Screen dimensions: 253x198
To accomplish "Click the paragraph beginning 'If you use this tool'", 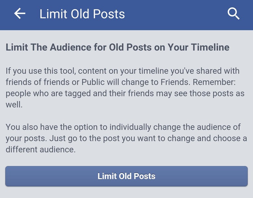I will coord(125,88).
